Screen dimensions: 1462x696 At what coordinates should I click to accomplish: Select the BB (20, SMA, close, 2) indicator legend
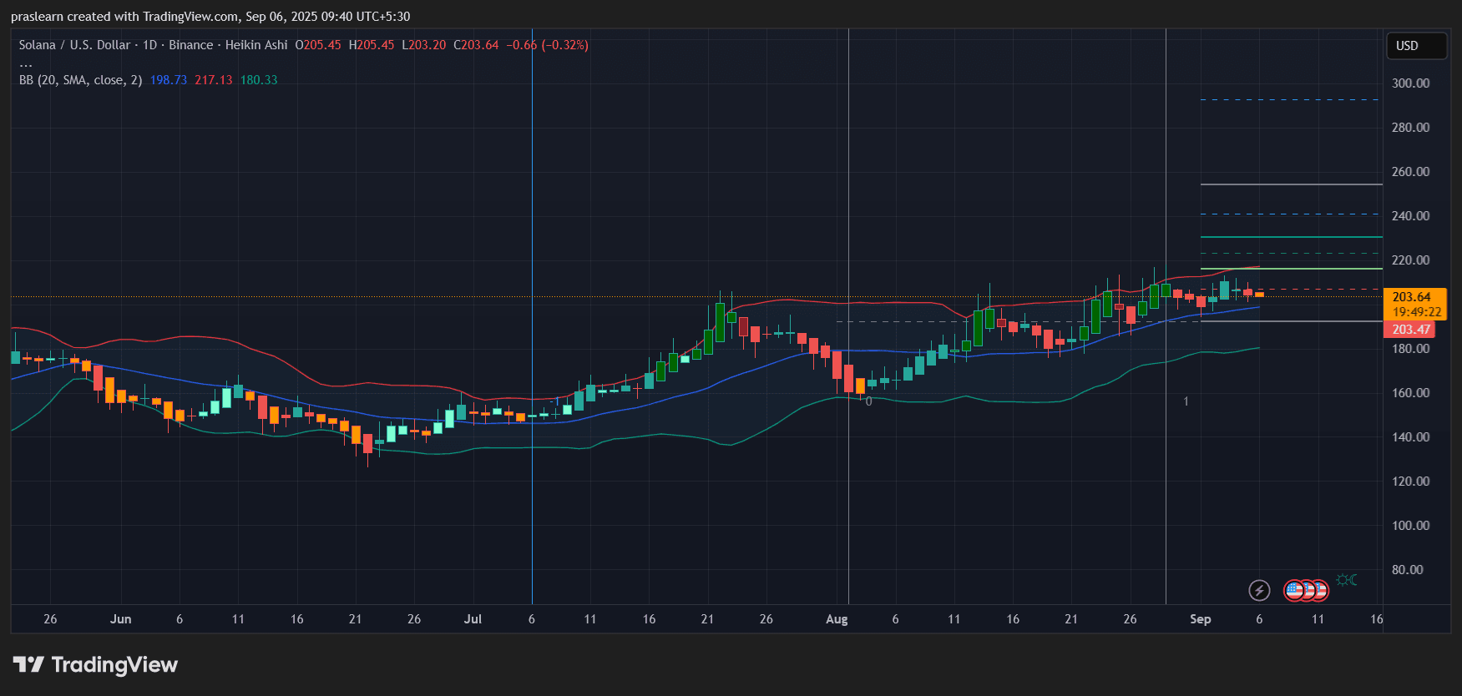[80, 80]
